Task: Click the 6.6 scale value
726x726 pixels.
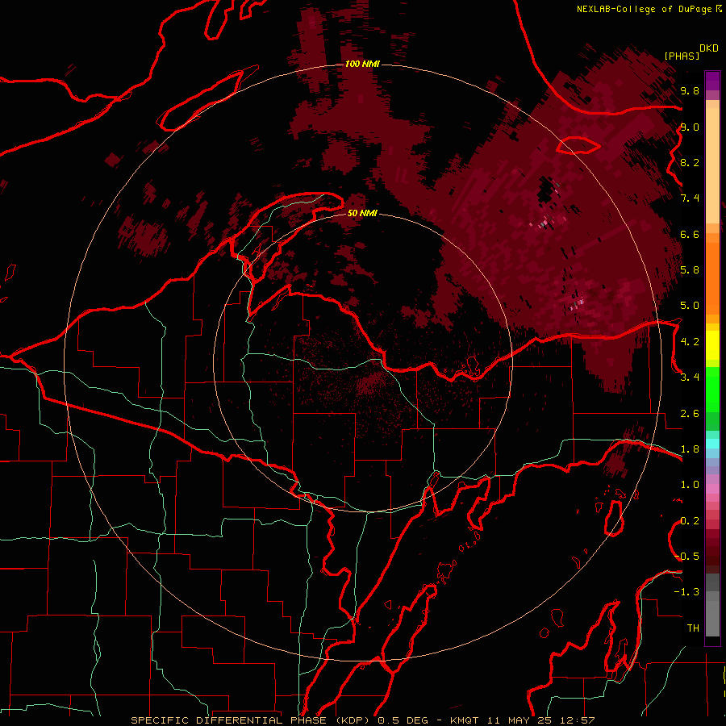Action: click(x=690, y=234)
